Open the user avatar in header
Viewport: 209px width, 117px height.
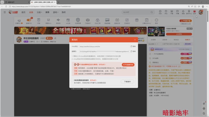pyautogui.click(x=201, y=12)
